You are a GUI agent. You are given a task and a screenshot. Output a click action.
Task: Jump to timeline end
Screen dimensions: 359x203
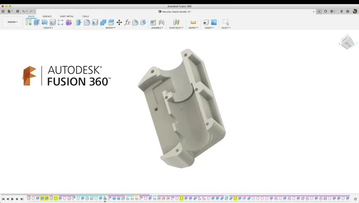(22, 199)
